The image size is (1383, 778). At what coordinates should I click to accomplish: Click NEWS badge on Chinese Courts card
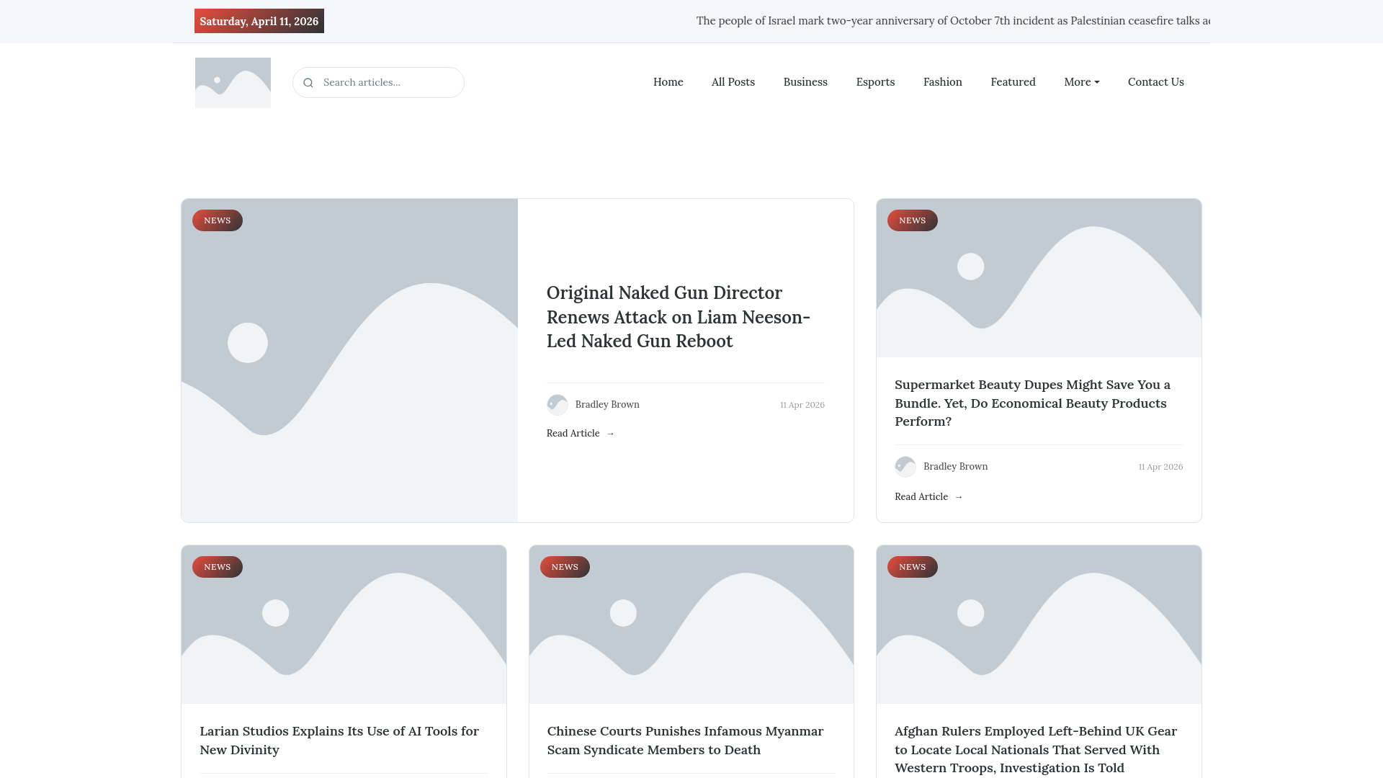(x=565, y=567)
